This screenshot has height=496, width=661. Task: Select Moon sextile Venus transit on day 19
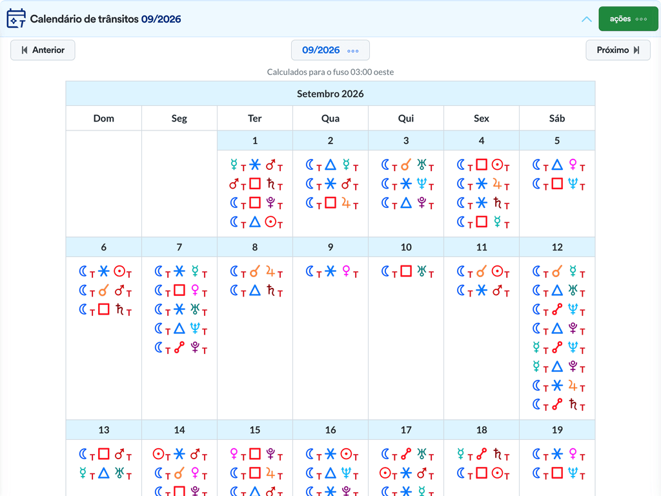(x=558, y=454)
